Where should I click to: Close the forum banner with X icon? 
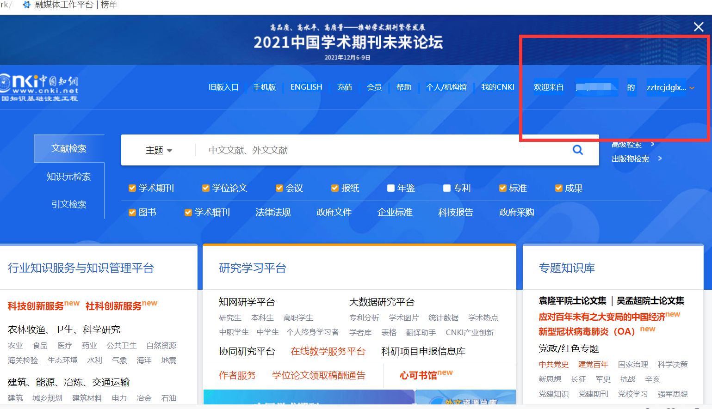tap(698, 27)
